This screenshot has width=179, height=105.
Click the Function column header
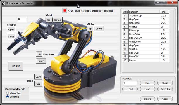click(144, 12)
